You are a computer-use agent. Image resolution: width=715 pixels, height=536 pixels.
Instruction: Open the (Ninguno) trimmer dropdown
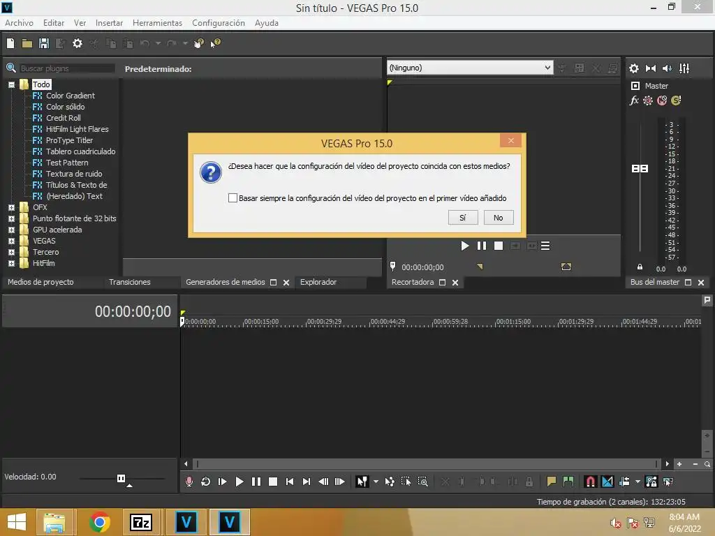click(470, 68)
